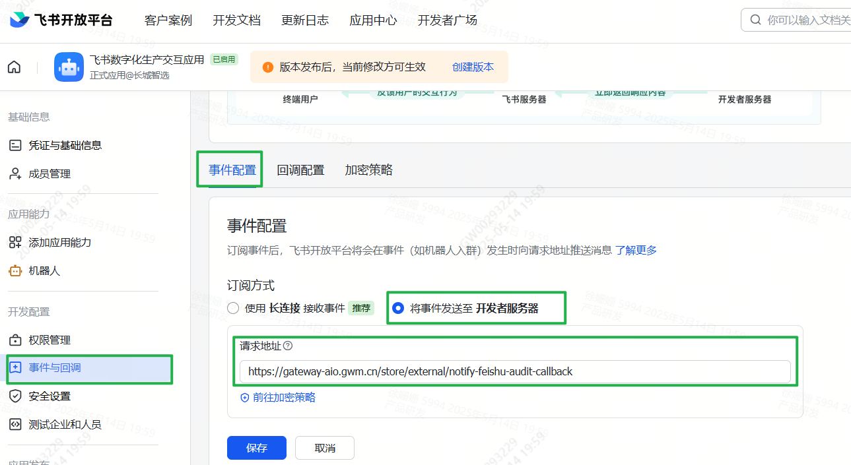Open 开发者广场 in top navigation
851x465 pixels.
(x=448, y=20)
